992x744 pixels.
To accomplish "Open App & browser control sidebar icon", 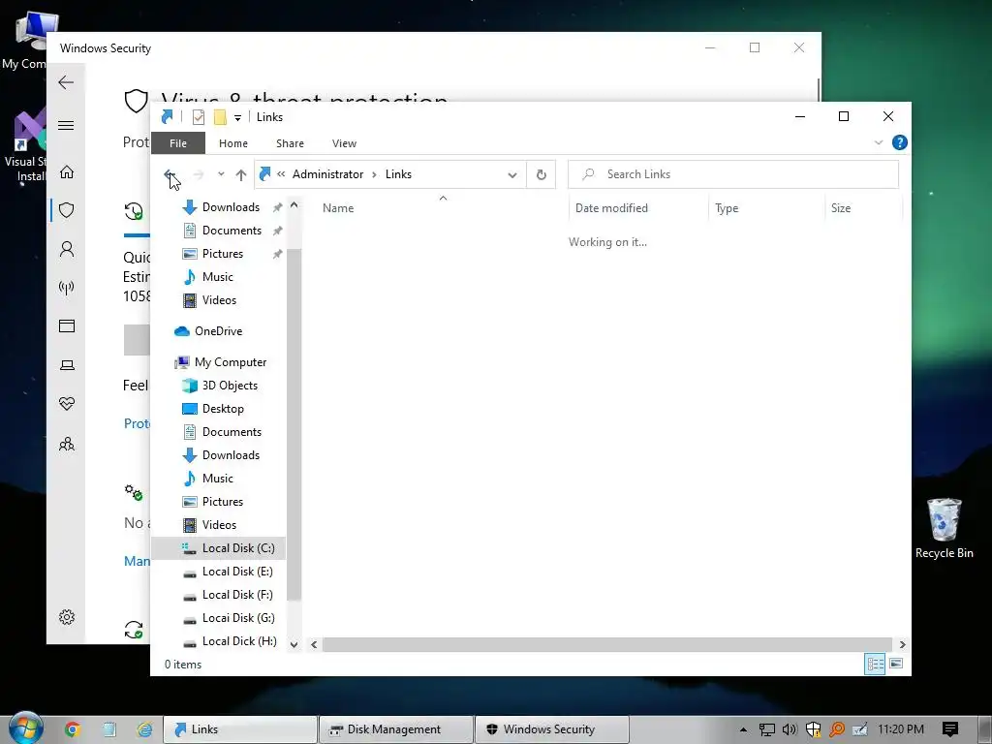I will click(67, 325).
